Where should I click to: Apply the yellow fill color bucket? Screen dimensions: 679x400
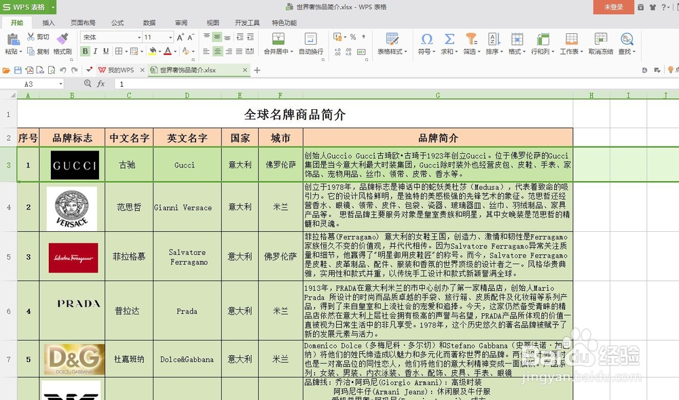tap(152, 52)
